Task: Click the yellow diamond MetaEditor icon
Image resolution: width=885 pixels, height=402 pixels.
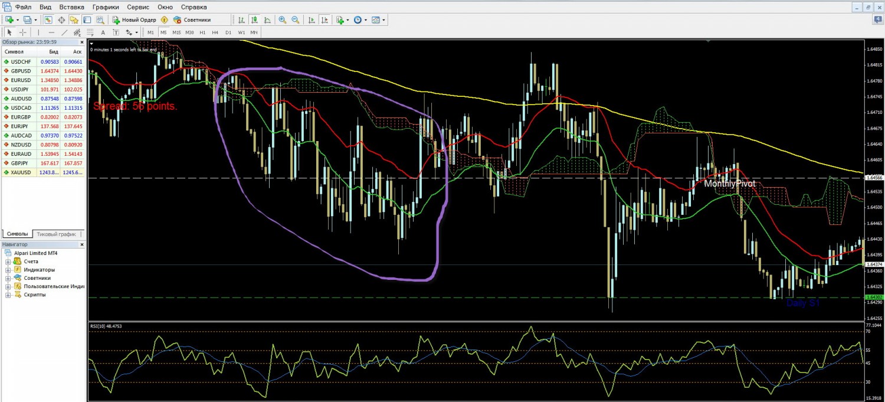Action: click(x=165, y=19)
